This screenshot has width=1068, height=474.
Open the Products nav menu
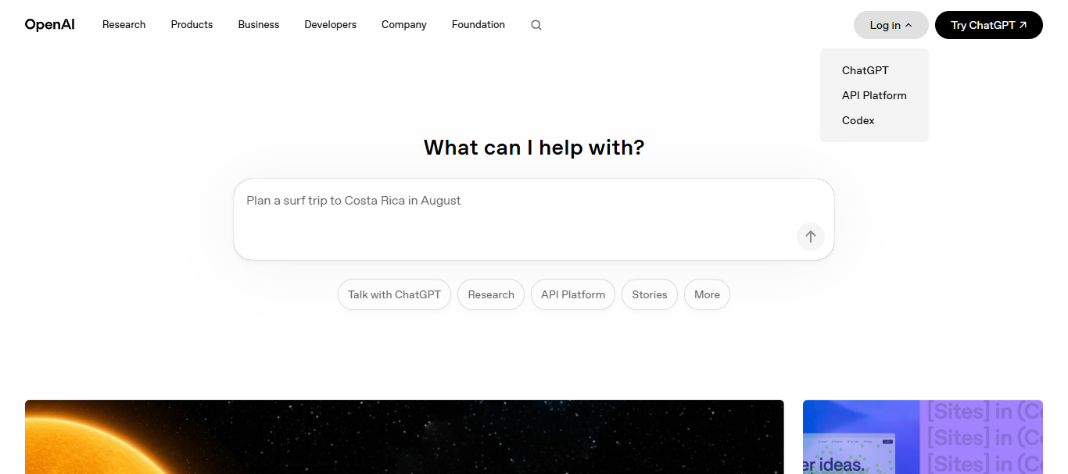point(192,25)
